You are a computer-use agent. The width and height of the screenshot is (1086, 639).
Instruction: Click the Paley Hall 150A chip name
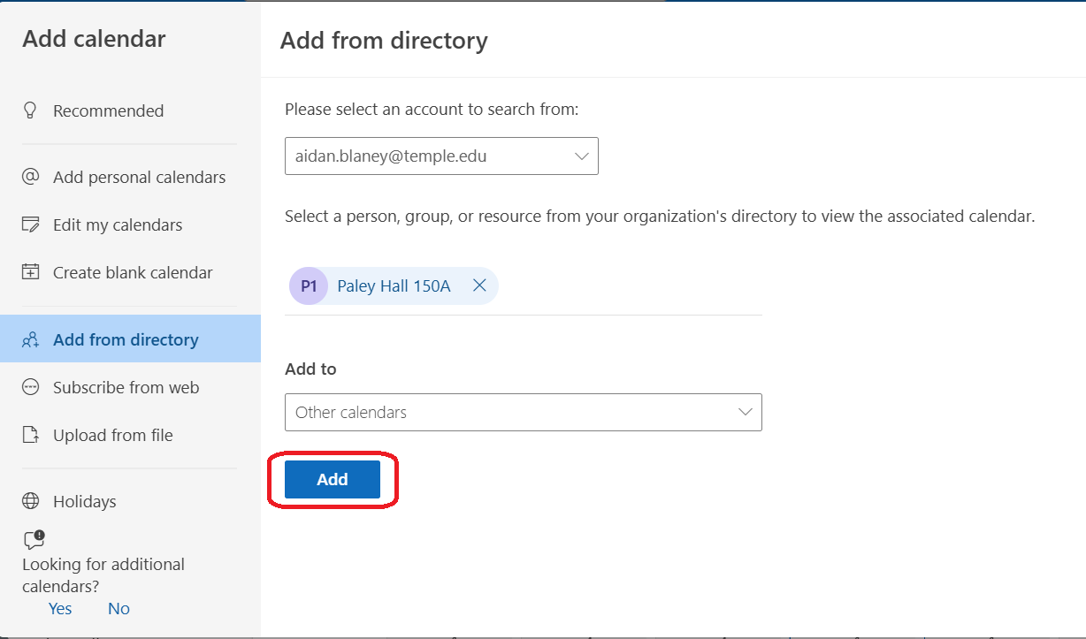394,286
